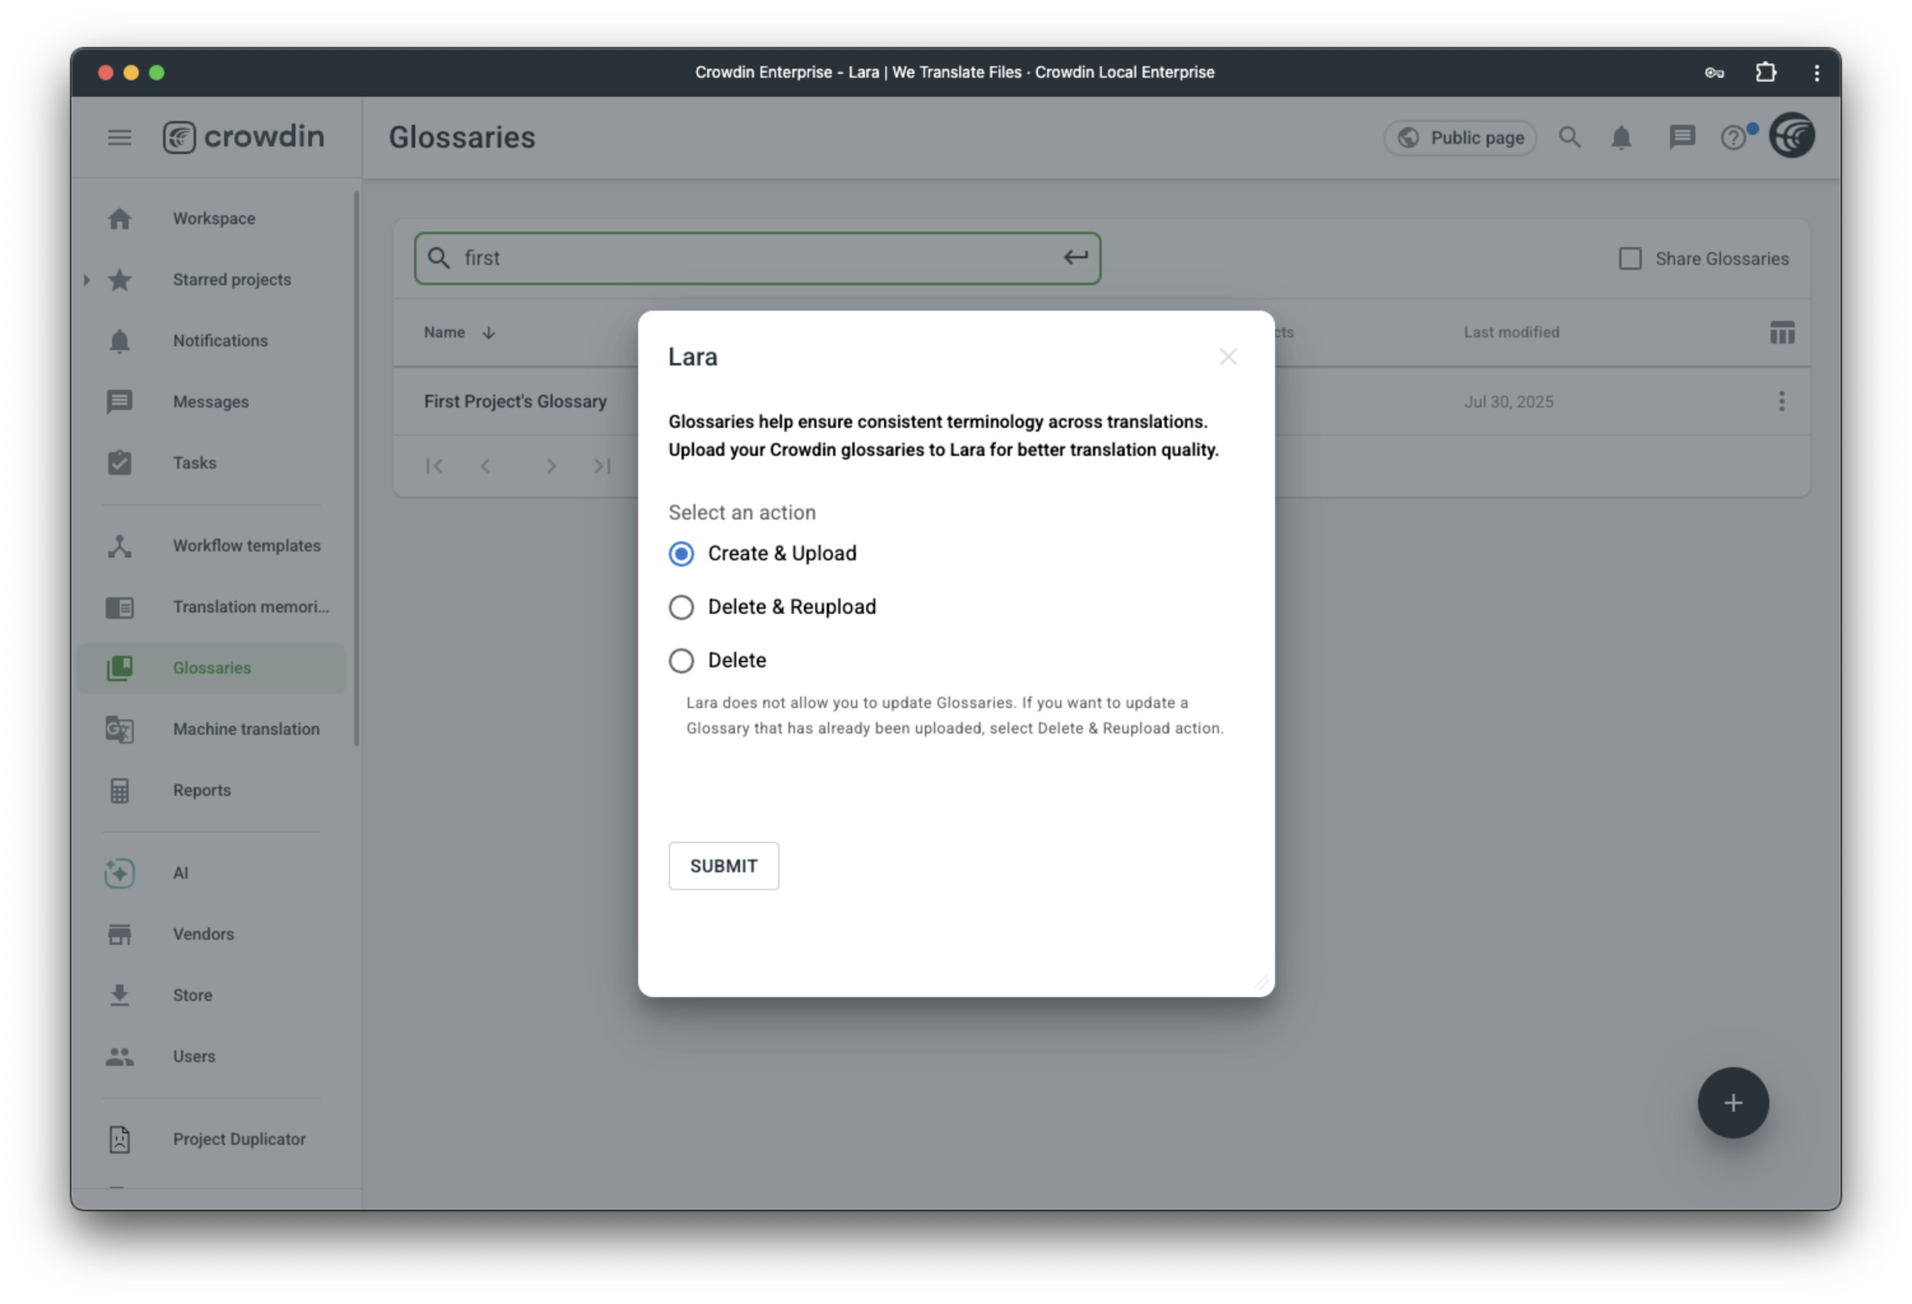The height and width of the screenshot is (1304, 1912).
Task: Open the browser extensions puzzle icon
Action: coord(1766,73)
